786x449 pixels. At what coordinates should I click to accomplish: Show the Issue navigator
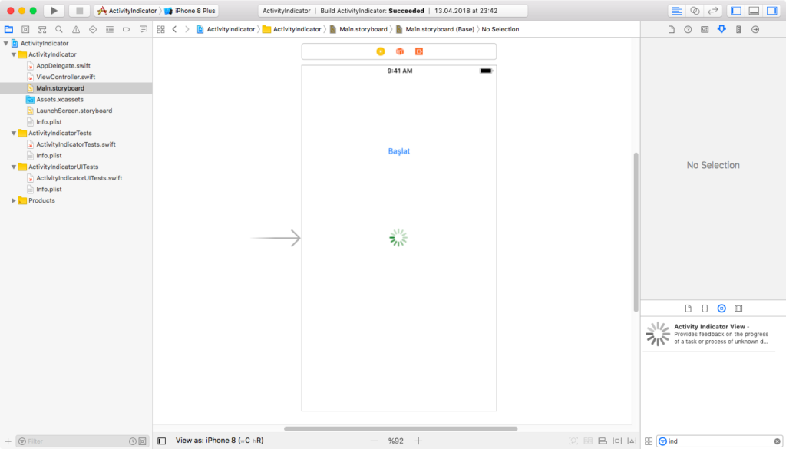click(x=75, y=29)
